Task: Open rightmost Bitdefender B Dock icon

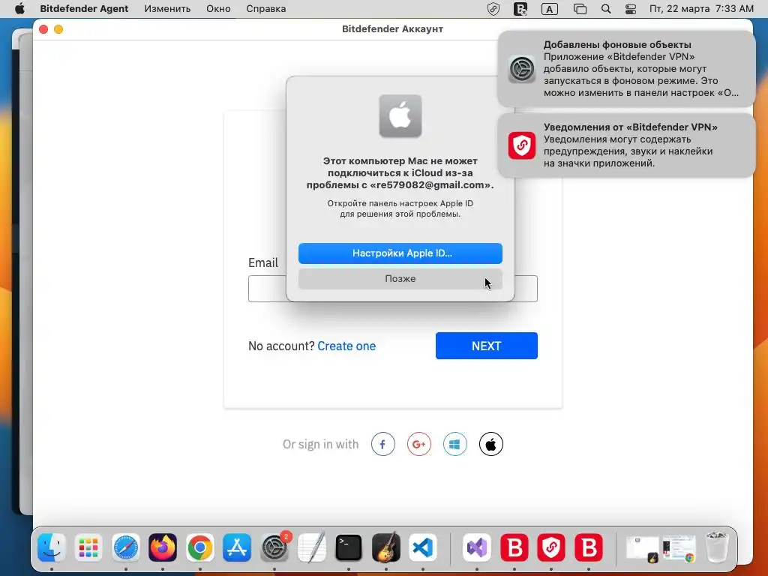Action: point(588,547)
